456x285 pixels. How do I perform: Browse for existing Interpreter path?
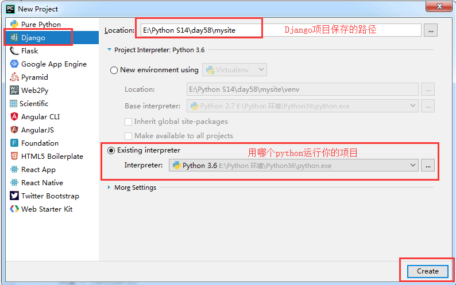[428, 165]
